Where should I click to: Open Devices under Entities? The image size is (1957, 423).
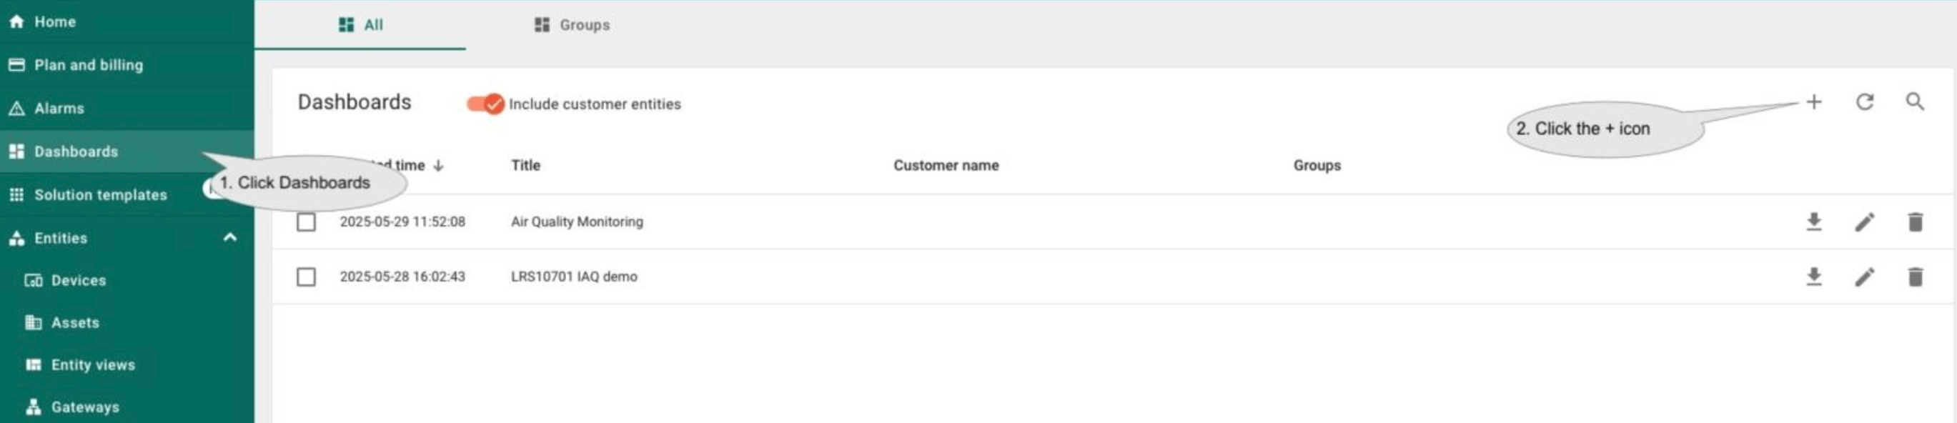(78, 280)
